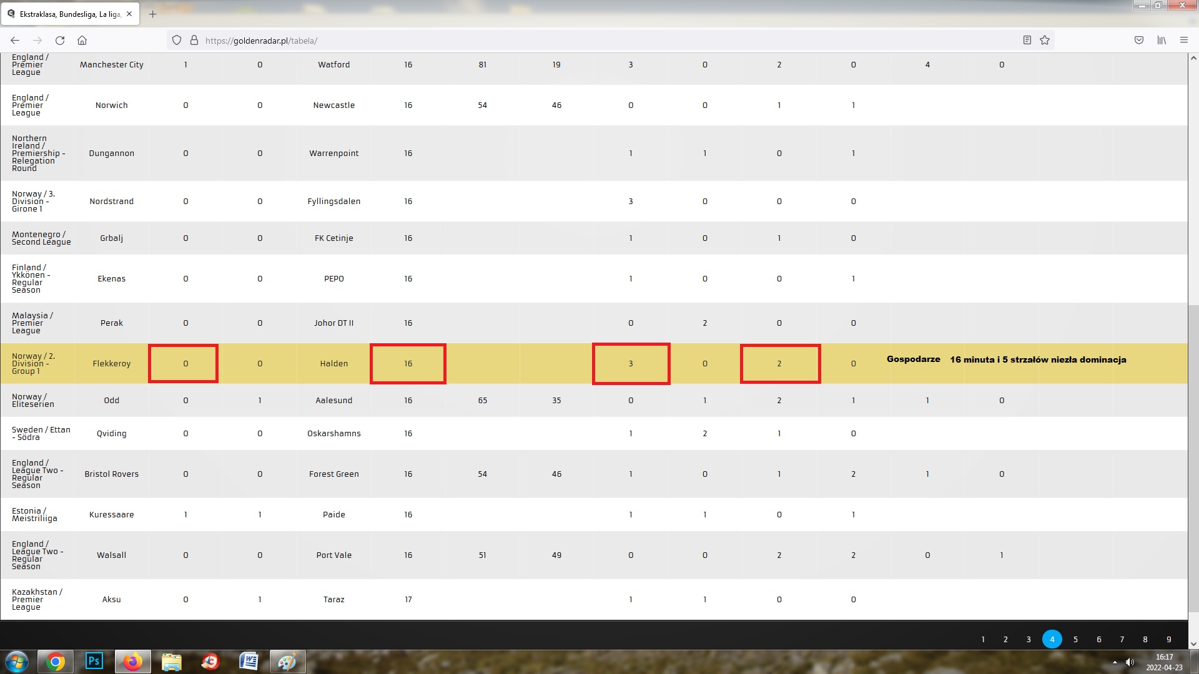Viewport: 1199px width, 674px height.
Task: Select the highlighted Flekkeroy row team name
Action: click(x=112, y=363)
